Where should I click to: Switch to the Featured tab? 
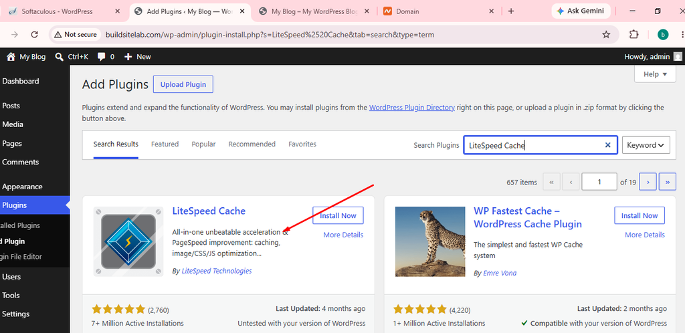tap(165, 144)
